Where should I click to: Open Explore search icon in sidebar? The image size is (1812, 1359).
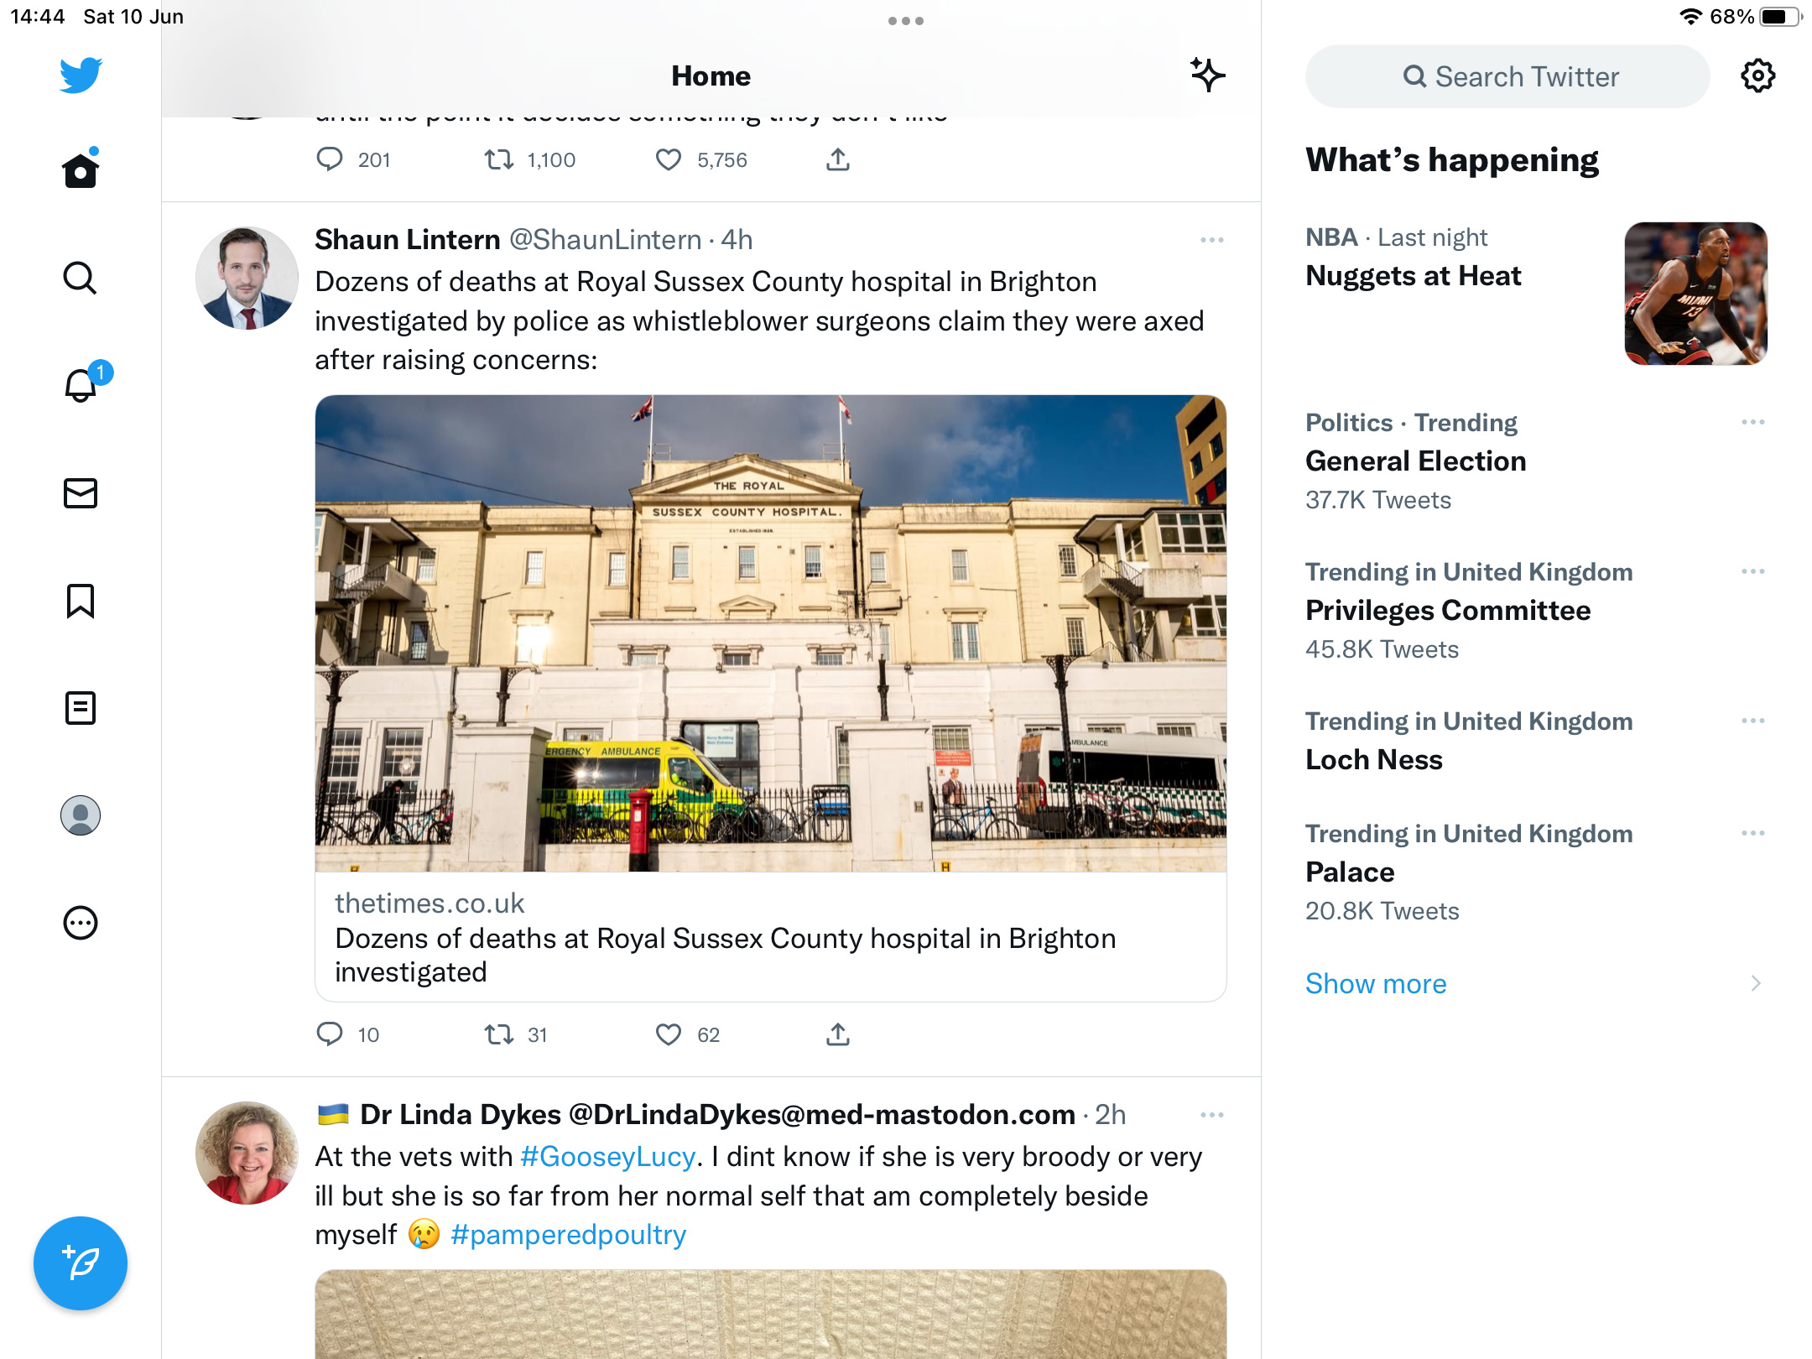(81, 278)
